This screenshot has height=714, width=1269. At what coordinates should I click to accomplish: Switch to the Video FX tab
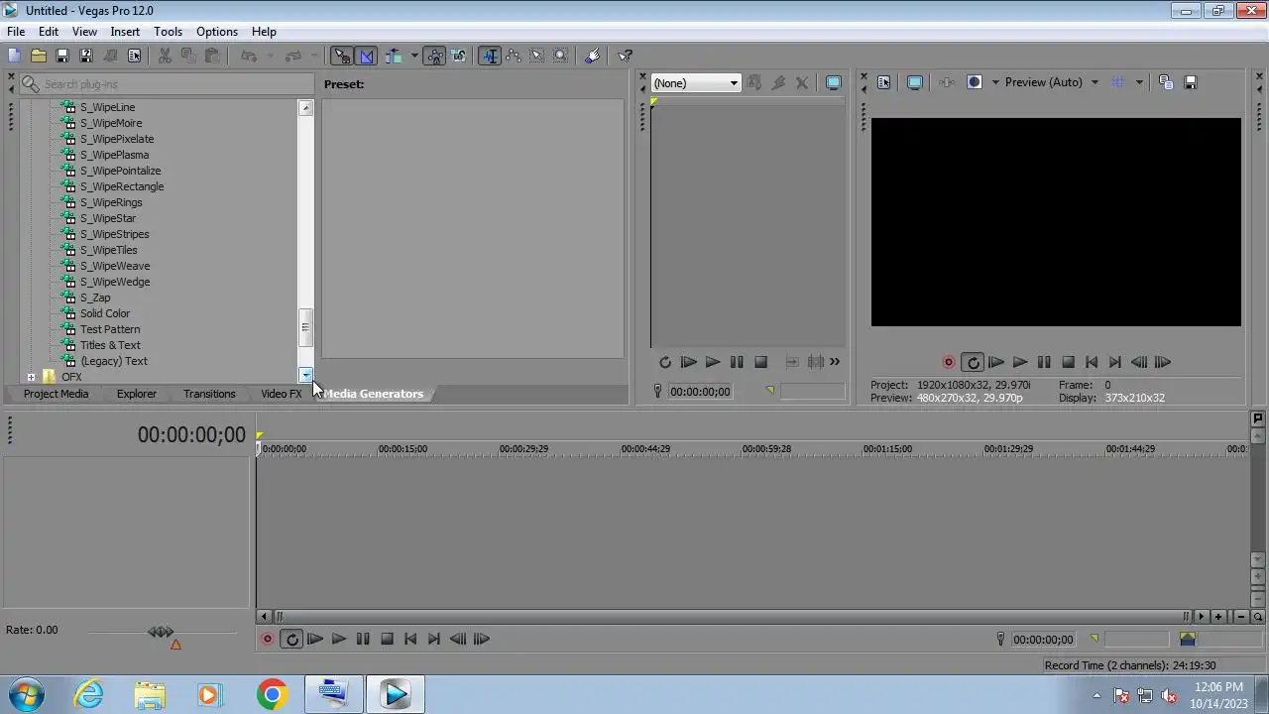pyautogui.click(x=281, y=394)
